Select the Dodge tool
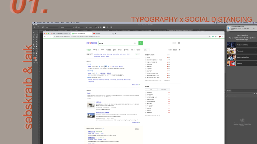The image size is (257, 144). click(x=34, y=49)
